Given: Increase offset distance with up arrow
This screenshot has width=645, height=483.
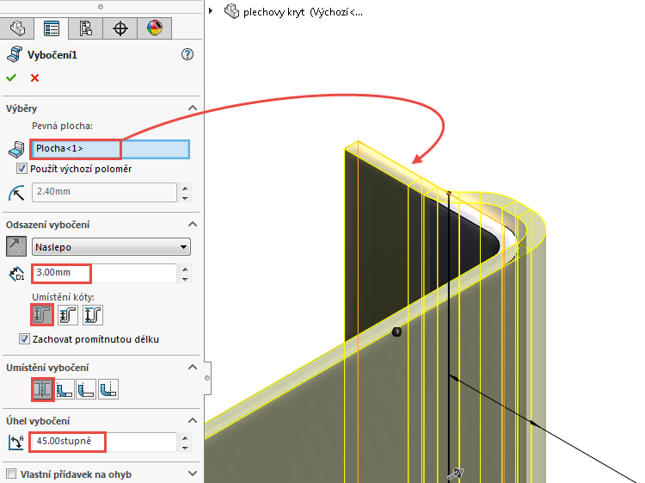Looking at the screenshot, I should 186,269.
